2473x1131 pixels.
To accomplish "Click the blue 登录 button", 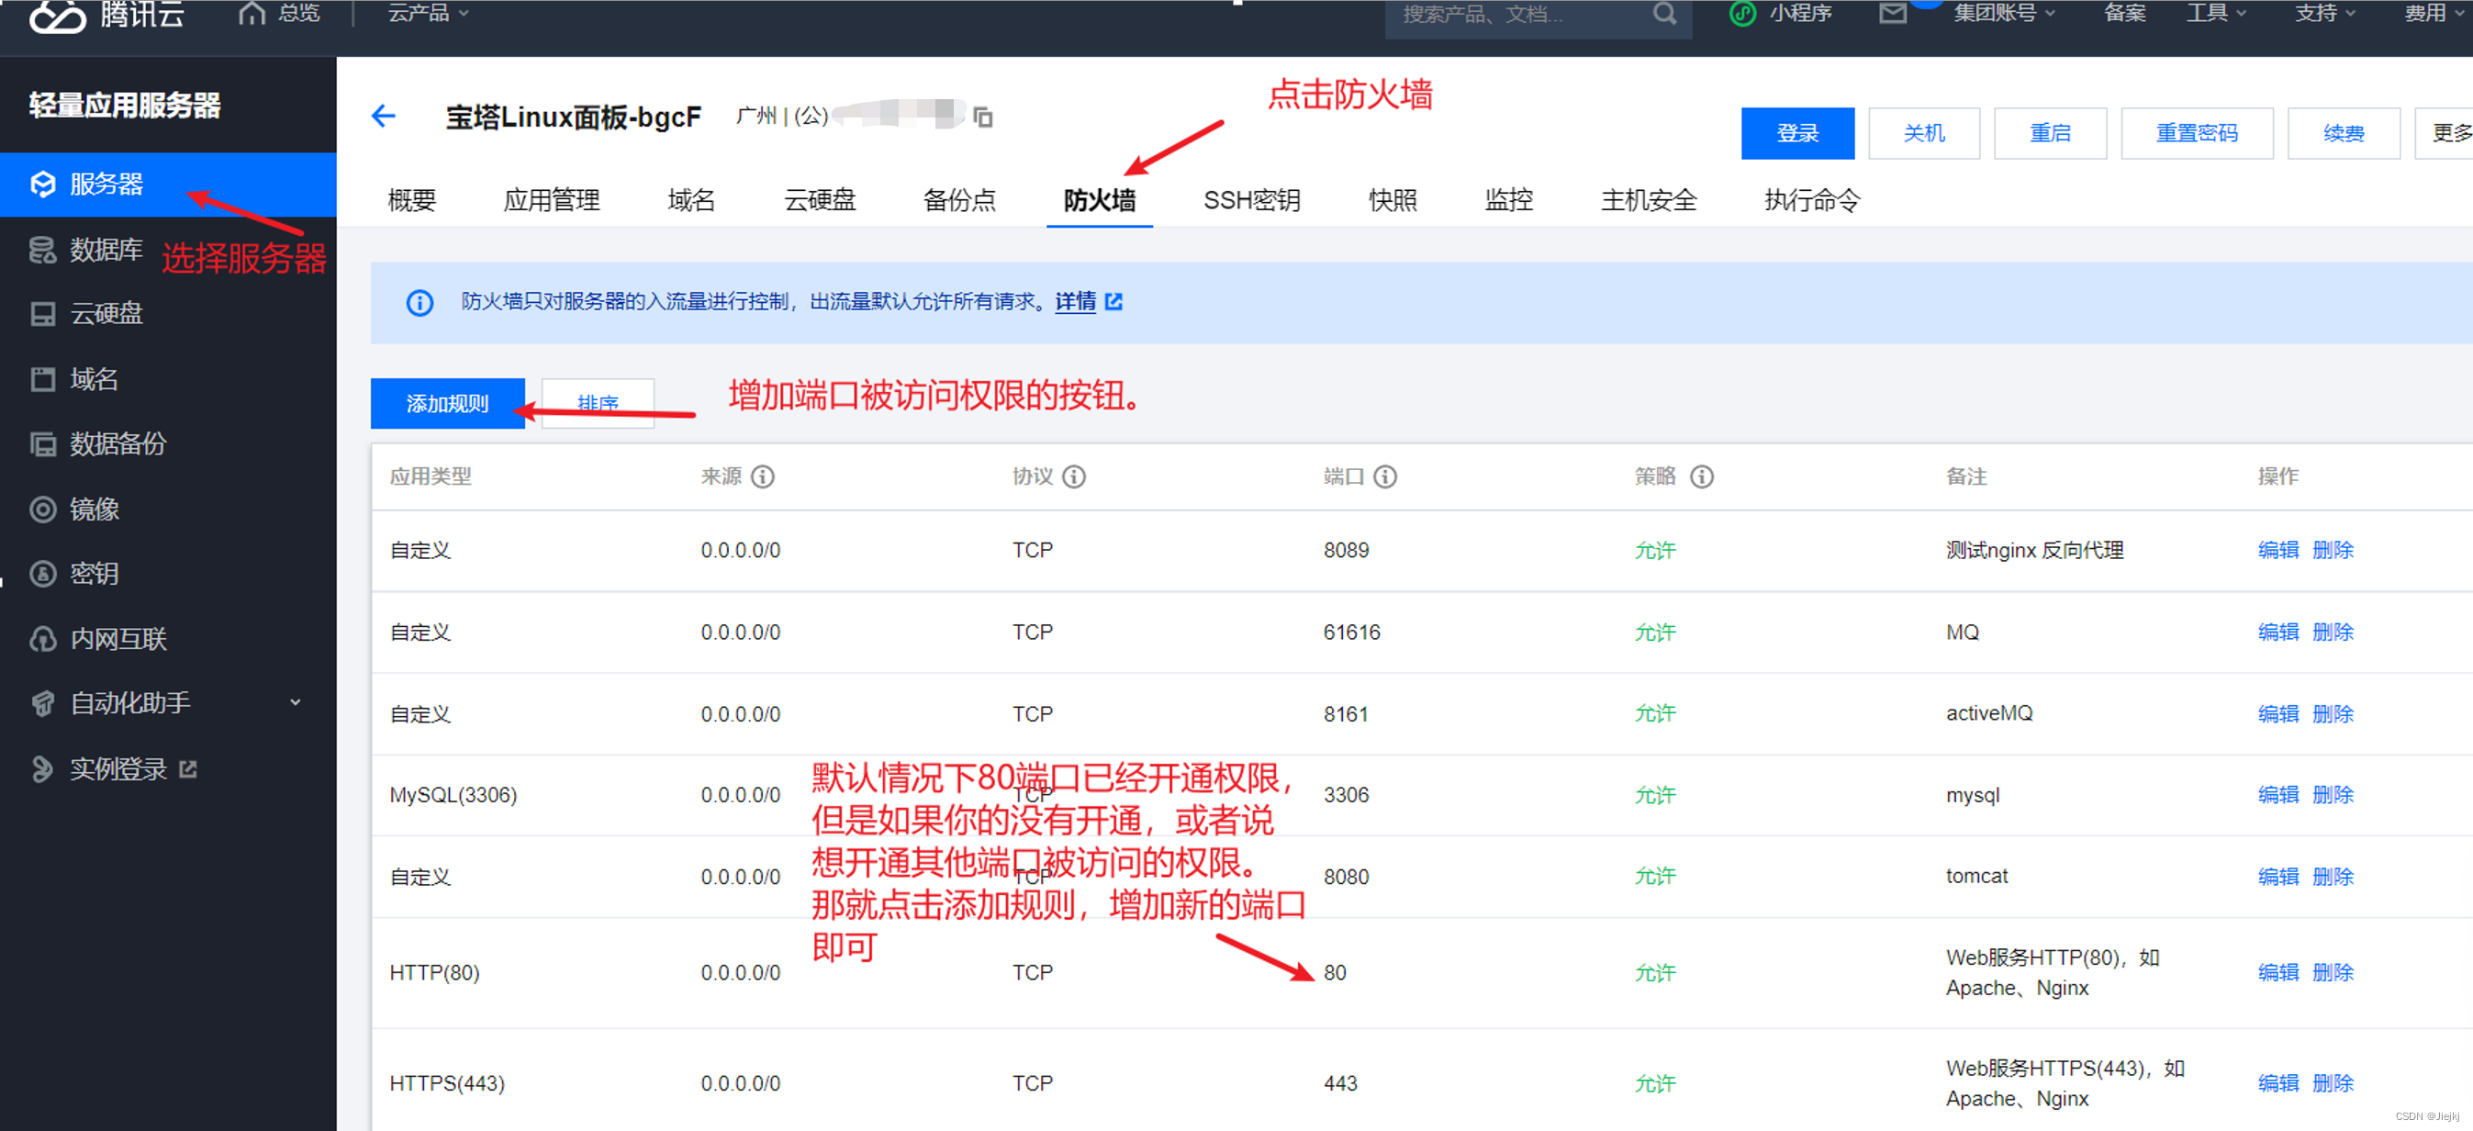I will (1797, 133).
